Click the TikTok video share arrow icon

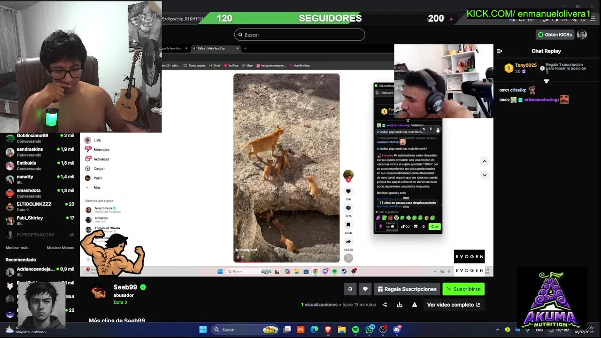[x=348, y=242]
